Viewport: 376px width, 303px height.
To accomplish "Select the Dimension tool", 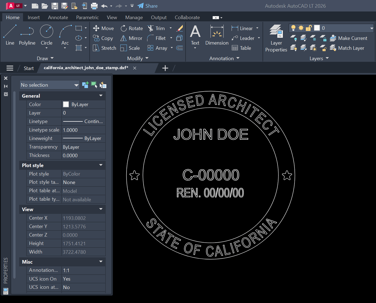I will pyautogui.click(x=217, y=35).
